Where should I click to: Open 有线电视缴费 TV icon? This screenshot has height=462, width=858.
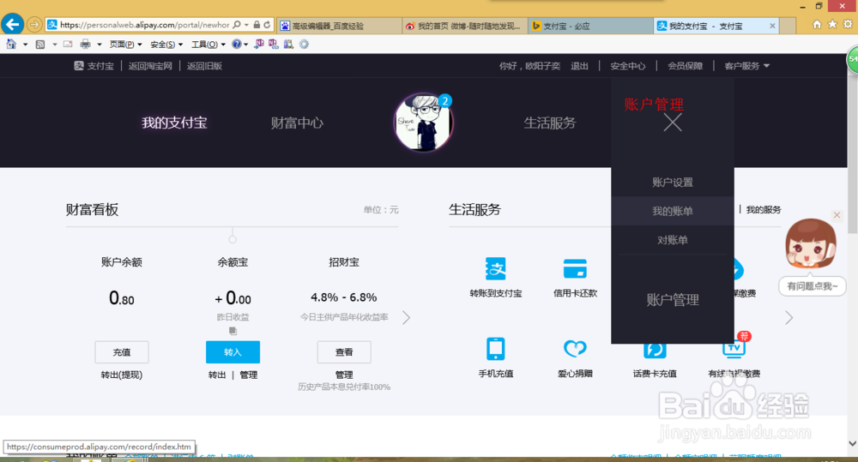734,349
